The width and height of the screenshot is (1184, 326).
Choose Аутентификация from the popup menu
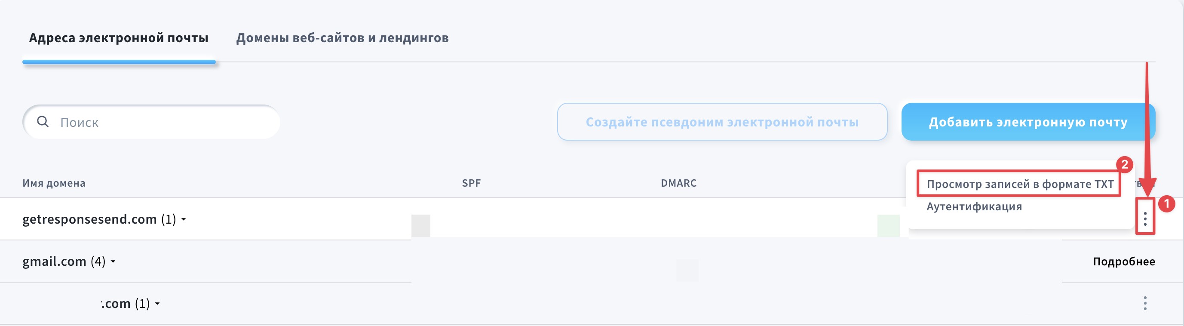click(974, 206)
